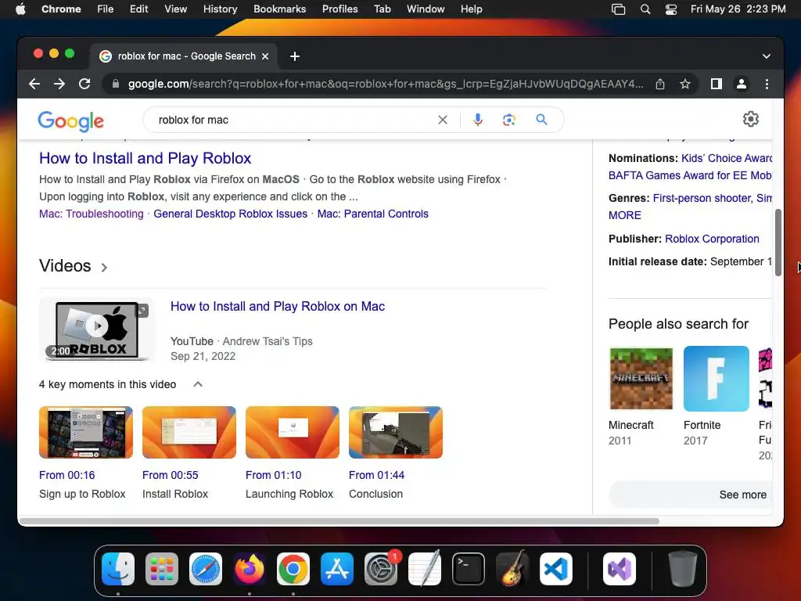Image resolution: width=801 pixels, height=601 pixels.
Task: Launch Safari from the Dock
Action: click(206, 569)
